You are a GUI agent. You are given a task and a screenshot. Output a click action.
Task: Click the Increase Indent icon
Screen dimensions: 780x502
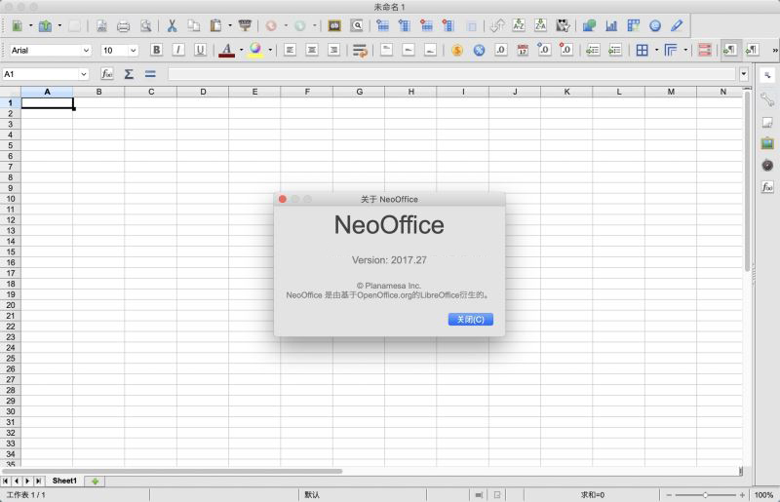tap(593, 51)
